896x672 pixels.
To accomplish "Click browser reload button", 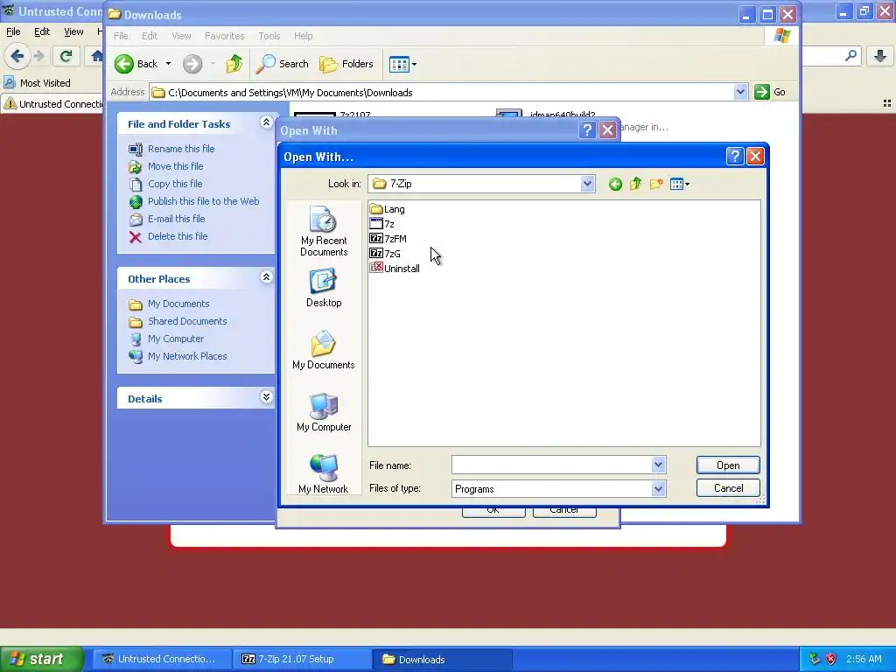I will click(x=66, y=56).
